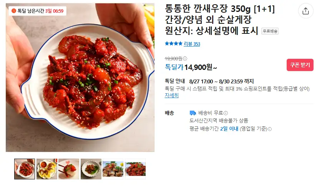This screenshot has width=322, height=189.
Task: Click the 쿠폰 받기 button
Action: click(300, 65)
